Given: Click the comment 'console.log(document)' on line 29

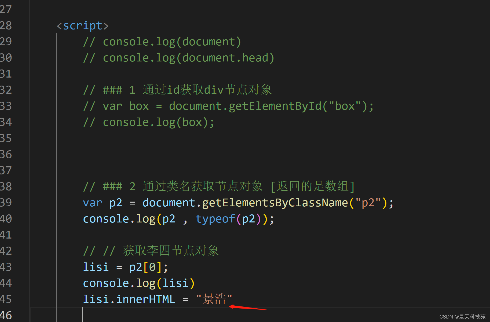Looking at the screenshot, I should (x=162, y=42).
